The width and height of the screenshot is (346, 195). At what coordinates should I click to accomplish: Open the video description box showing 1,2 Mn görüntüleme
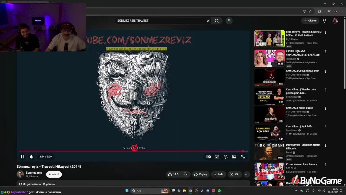click(133, 184)
